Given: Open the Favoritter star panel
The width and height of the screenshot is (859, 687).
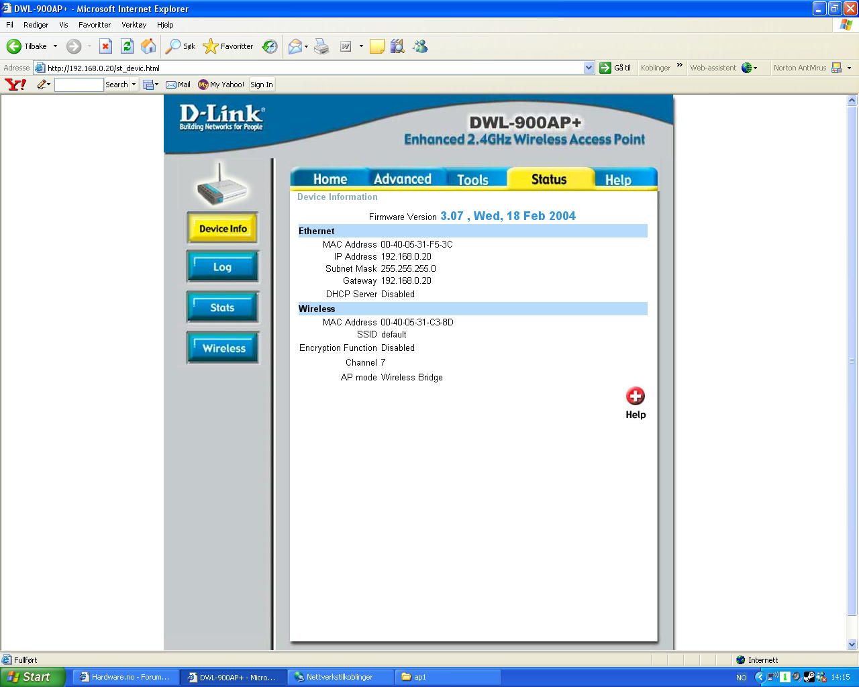Looking at the screenshot, I should pyautogui.click(x=228, y=46).
